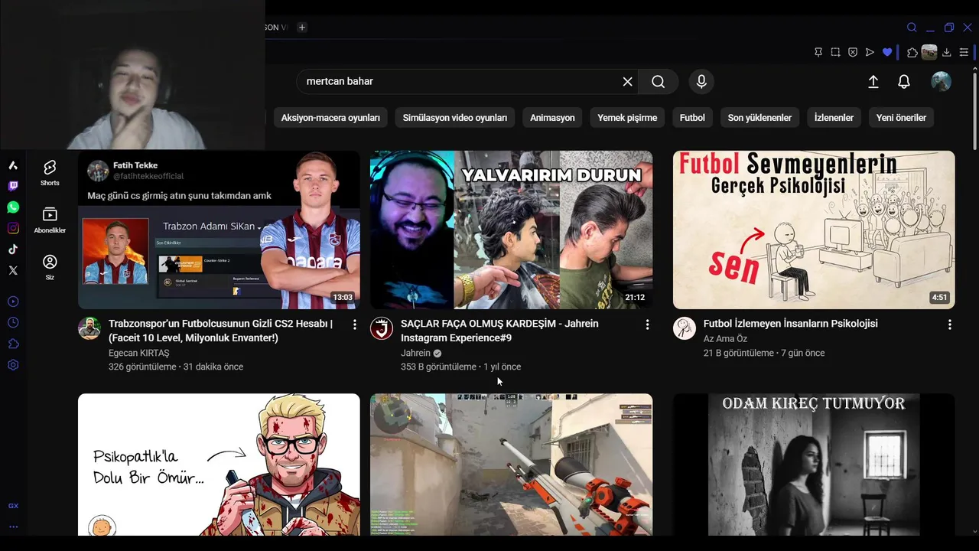
Task: Open the ad blocker shield icon
Action: (x=853, y=52)
